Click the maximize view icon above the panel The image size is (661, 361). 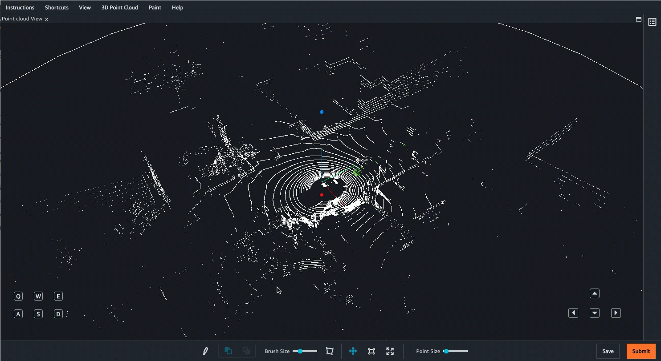click(638, 19)
